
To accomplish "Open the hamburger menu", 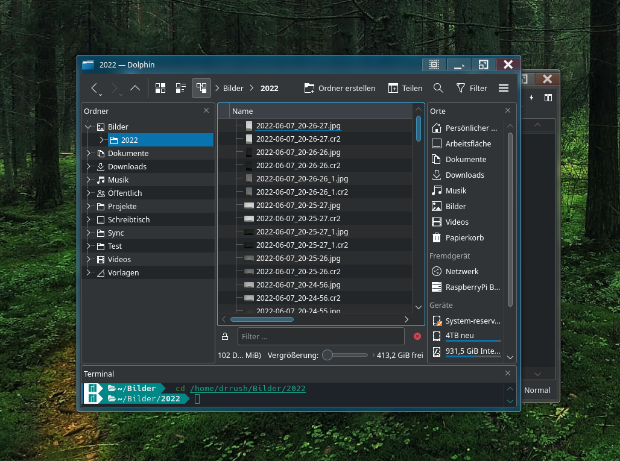I will point(504,88).
